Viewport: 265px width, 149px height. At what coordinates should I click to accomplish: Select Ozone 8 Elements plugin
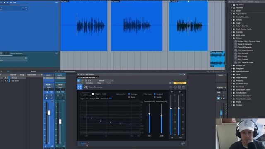244,47
